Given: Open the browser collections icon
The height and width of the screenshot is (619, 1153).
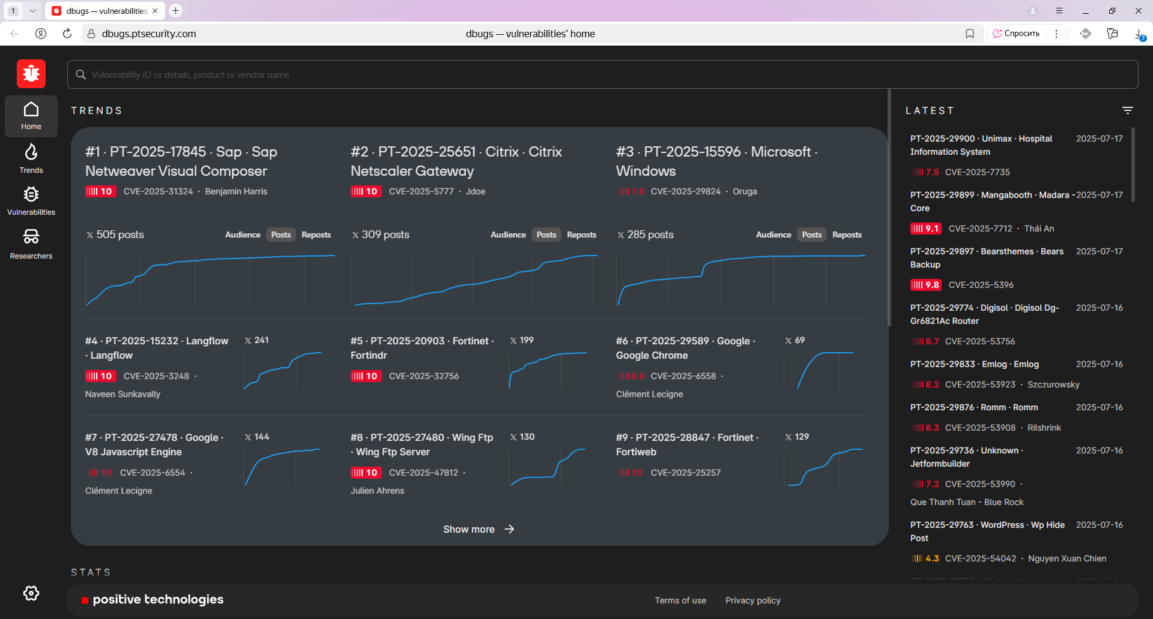Looking at the screenshot, I should [x=1112, y=34].
